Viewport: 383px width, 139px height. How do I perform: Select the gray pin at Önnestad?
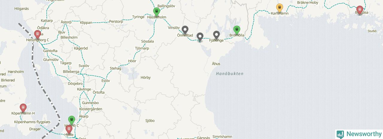pos(185,30)
